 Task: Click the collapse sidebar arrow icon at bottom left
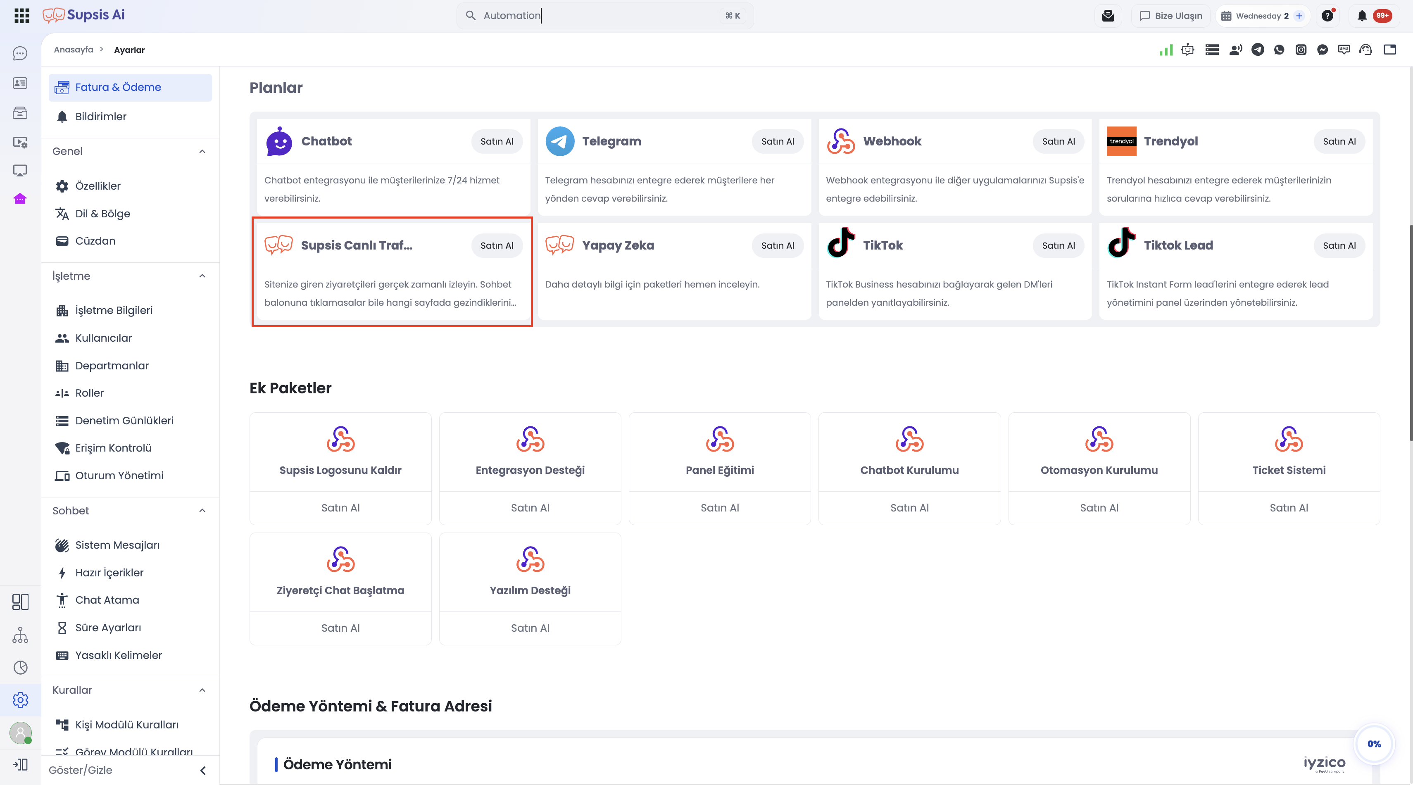click(20, 764)
